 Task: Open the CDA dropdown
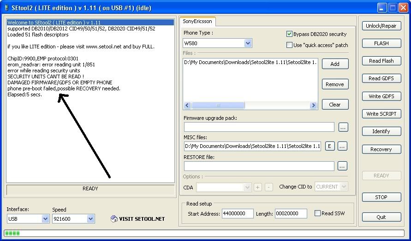247,187
